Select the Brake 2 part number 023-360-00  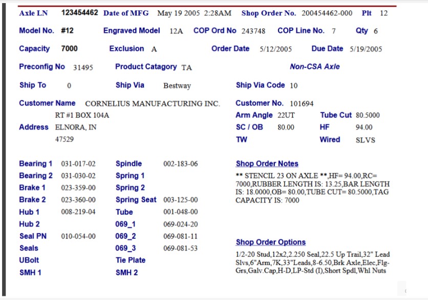point(78,200)
